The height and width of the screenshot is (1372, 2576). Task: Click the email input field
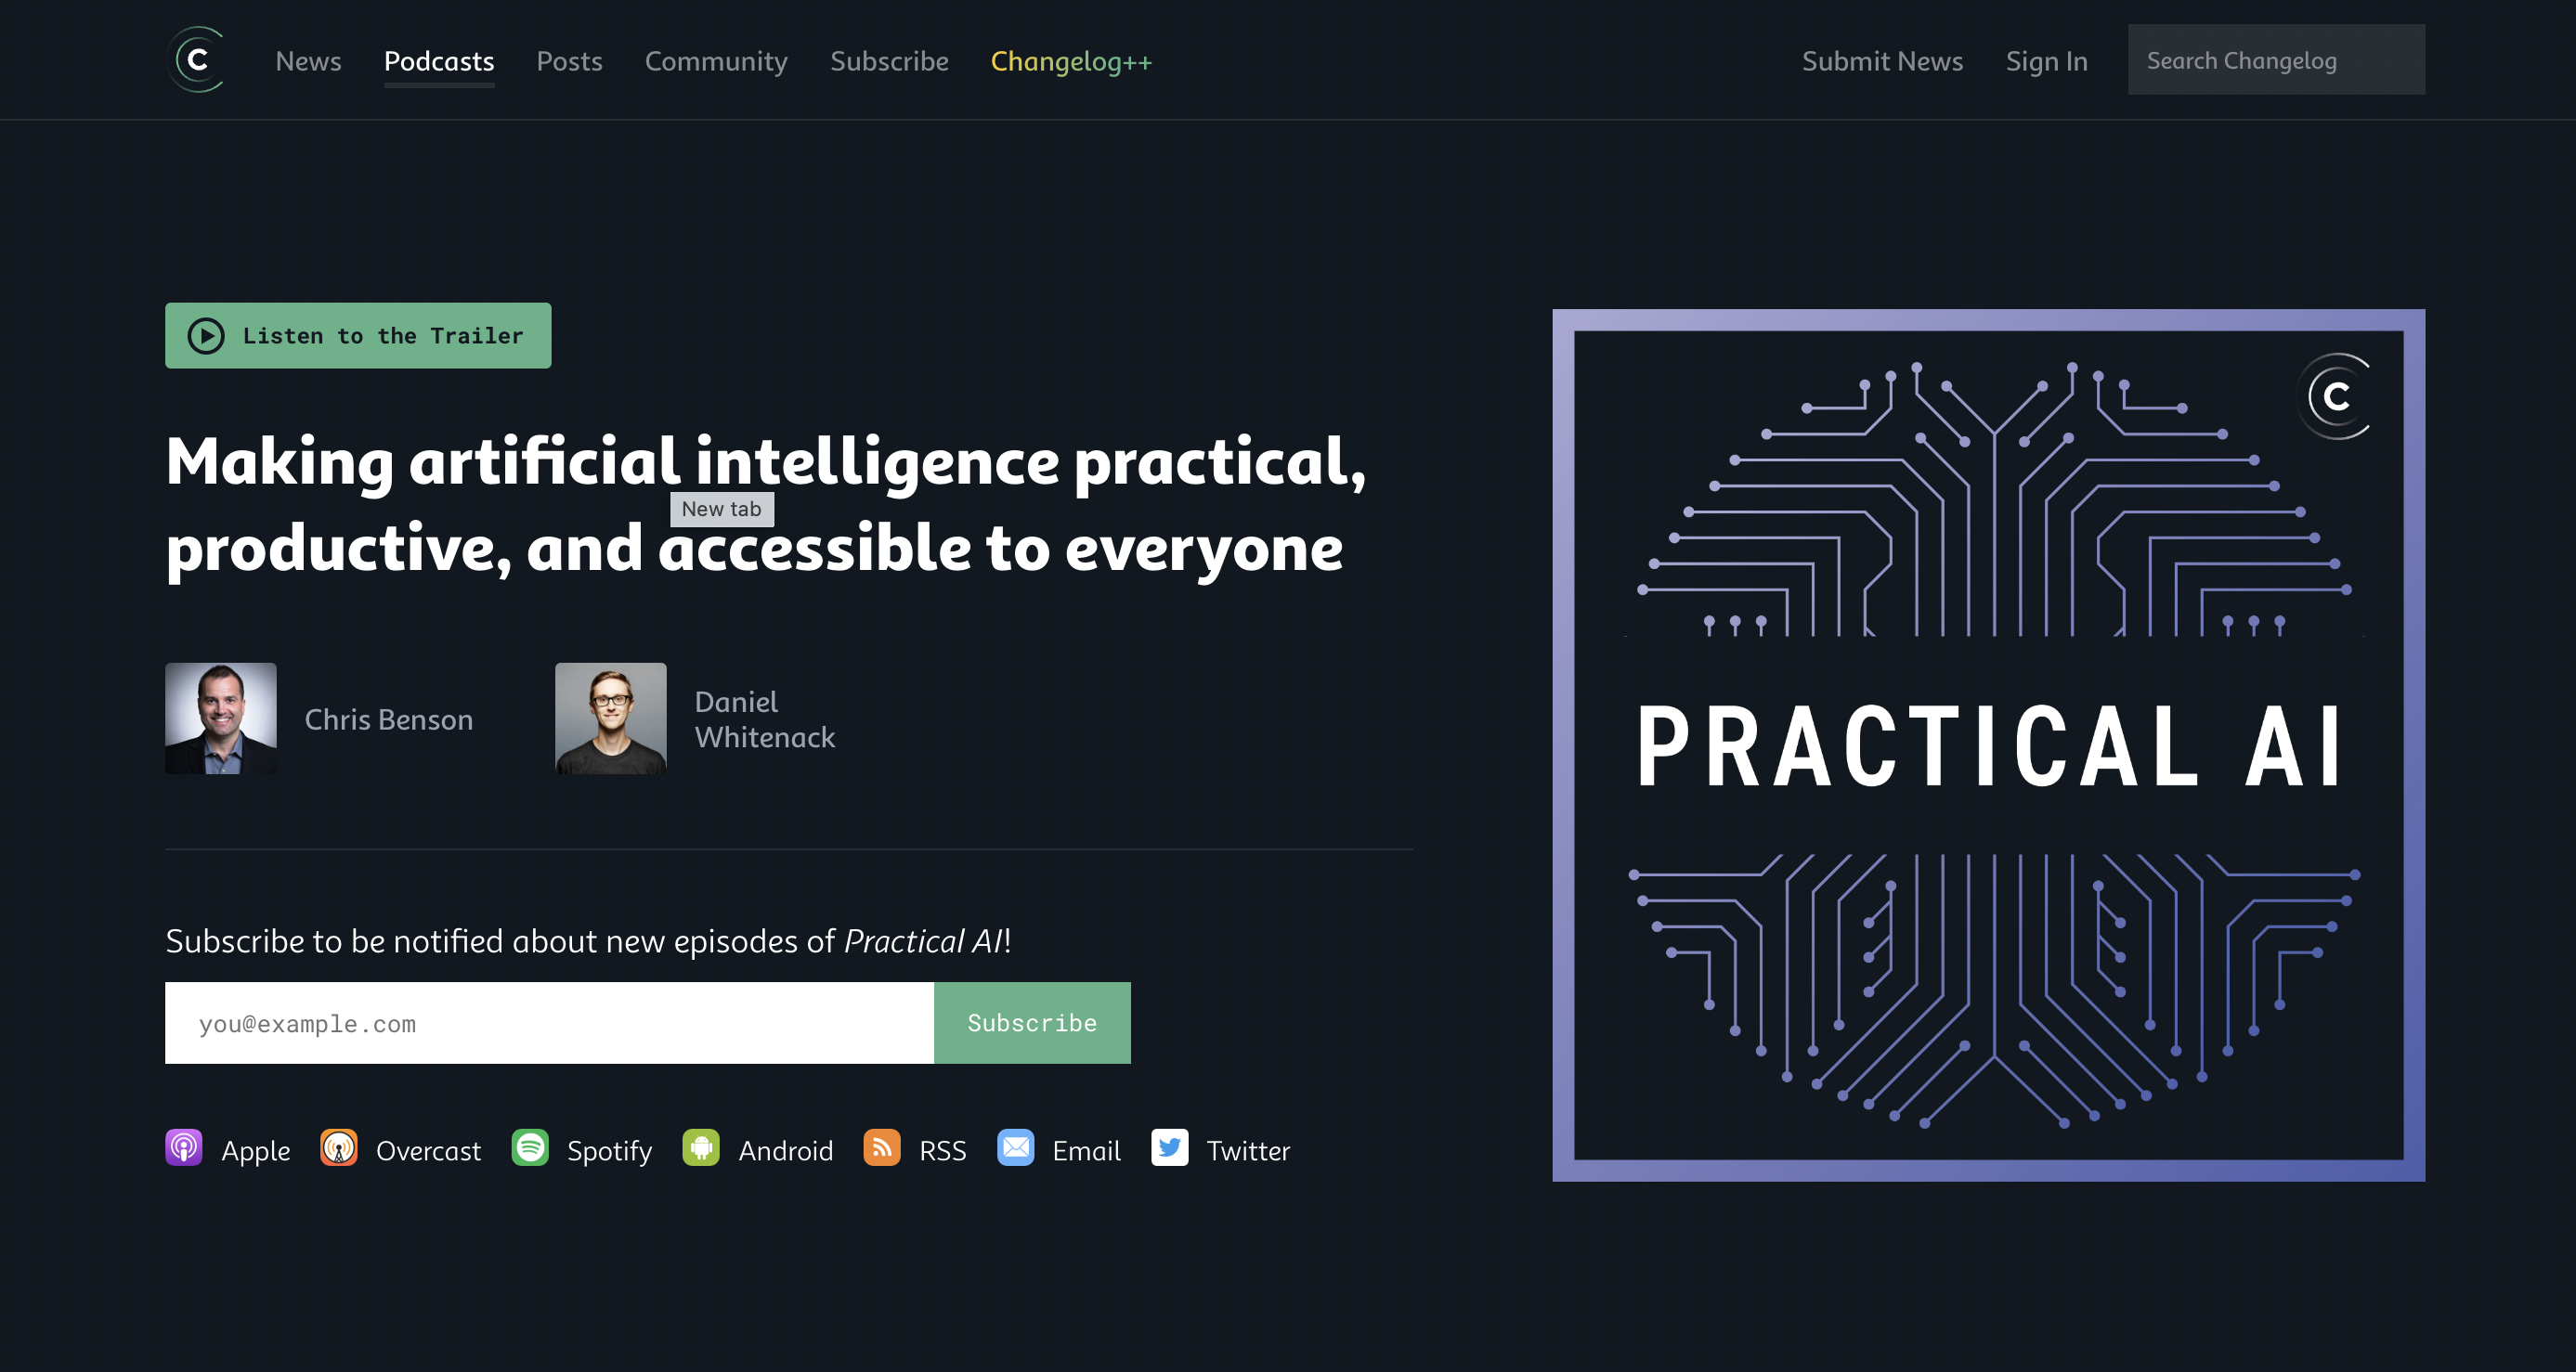tap(551, 1023)
